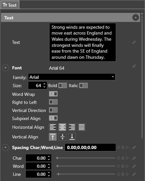Select center horizontal alignment icon

[62, 127]
